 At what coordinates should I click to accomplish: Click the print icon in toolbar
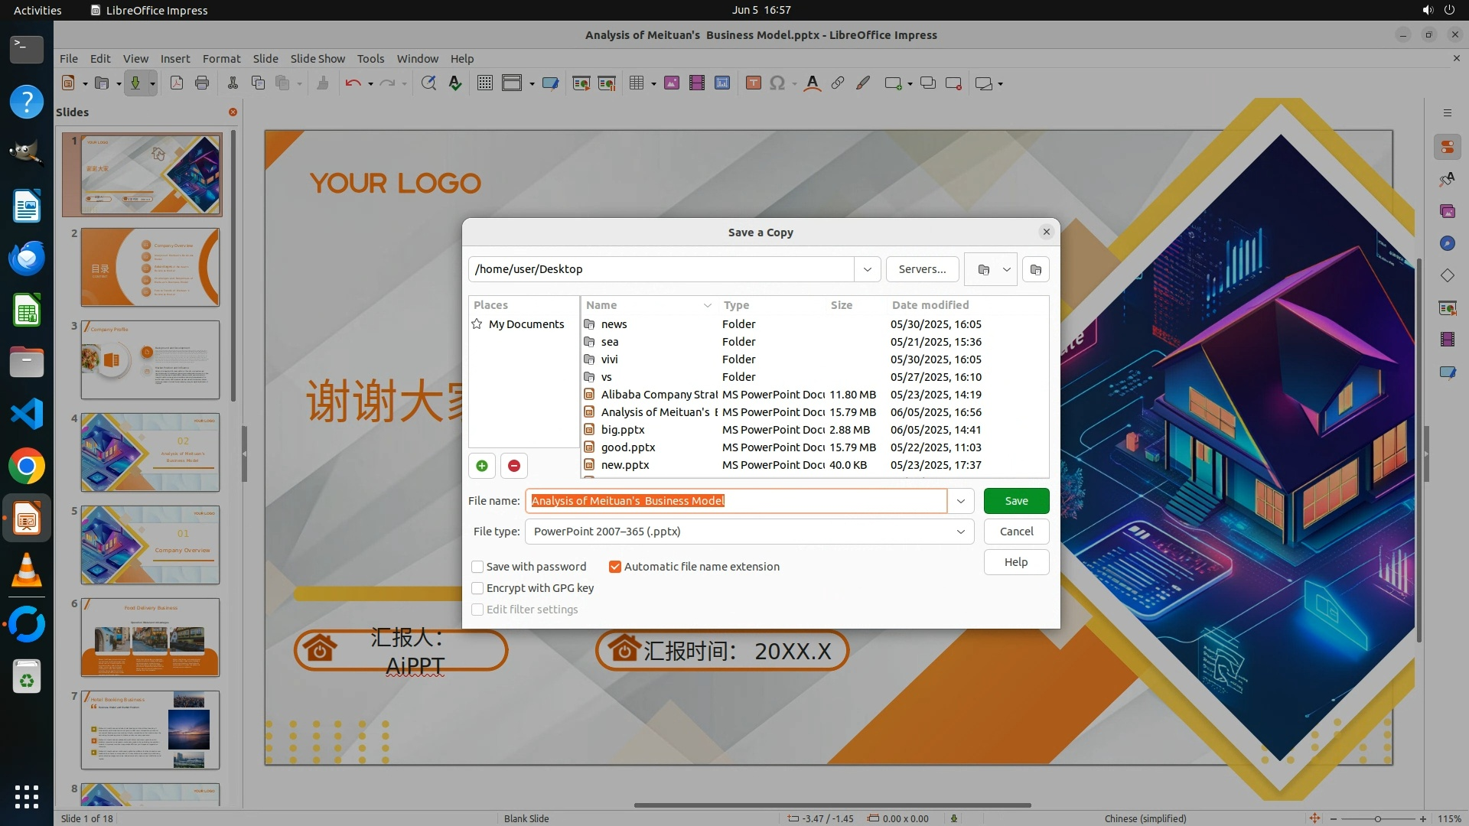(202, 83)
